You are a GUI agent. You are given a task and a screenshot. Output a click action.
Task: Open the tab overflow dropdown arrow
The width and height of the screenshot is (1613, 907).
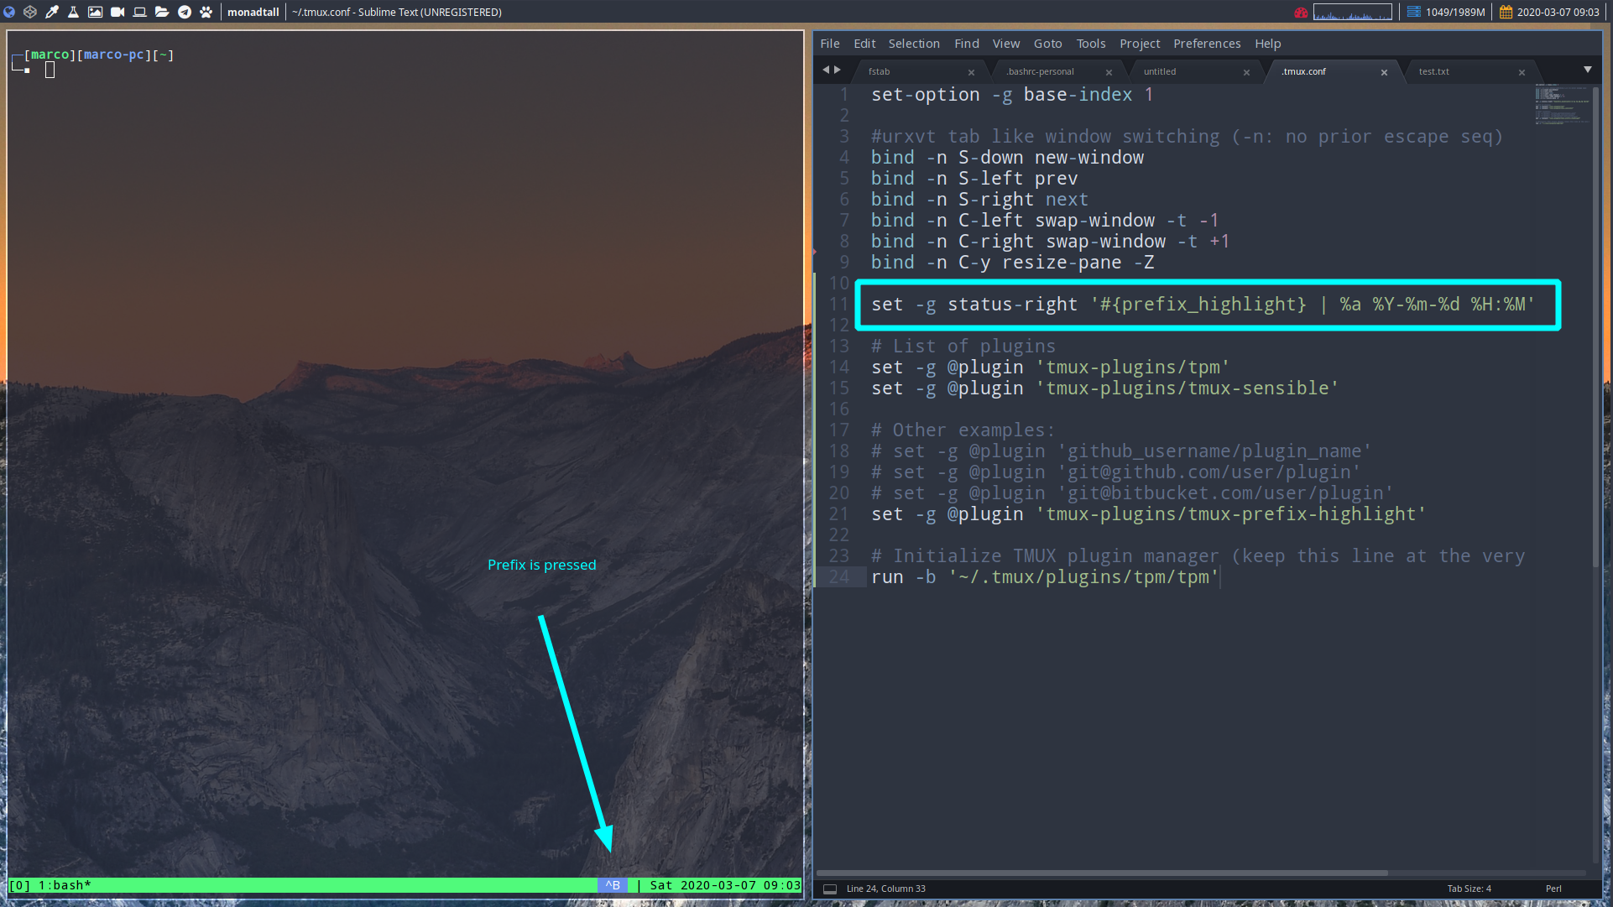[1587, 70]
